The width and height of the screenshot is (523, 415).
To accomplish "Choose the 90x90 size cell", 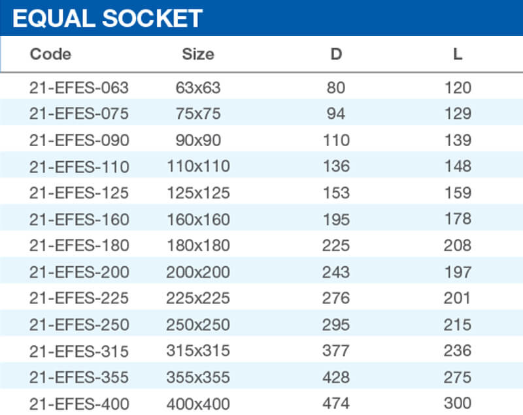I will point(198,140).
